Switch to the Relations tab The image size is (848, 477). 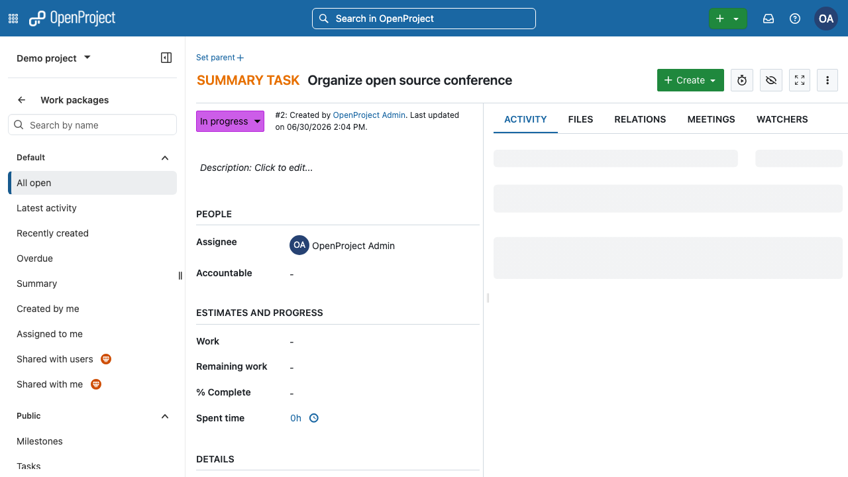(x=640, y=119)
